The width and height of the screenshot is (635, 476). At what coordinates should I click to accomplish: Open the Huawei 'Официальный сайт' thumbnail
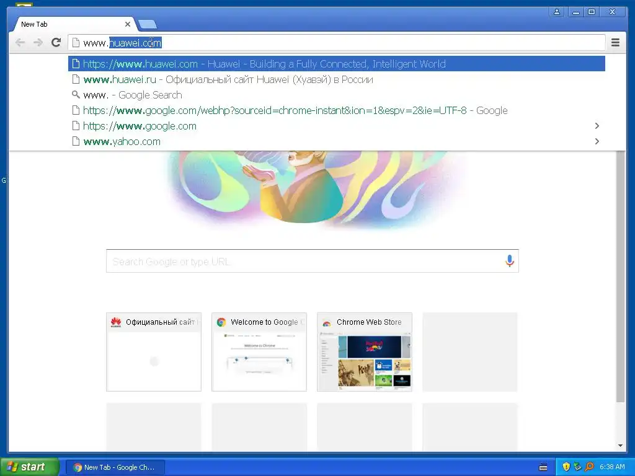(x=154, y=352)
